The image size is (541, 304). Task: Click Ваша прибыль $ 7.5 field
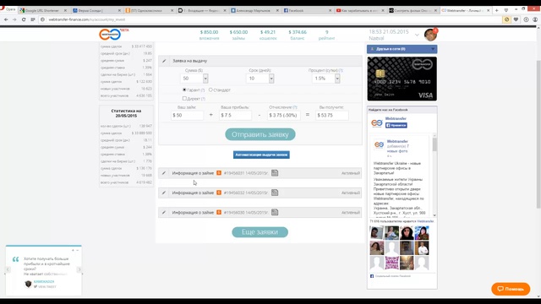[x=235, y=115]
